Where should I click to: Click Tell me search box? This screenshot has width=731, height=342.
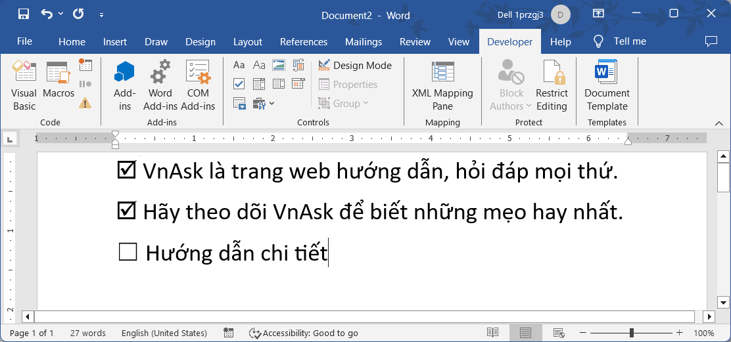point(620,41)
